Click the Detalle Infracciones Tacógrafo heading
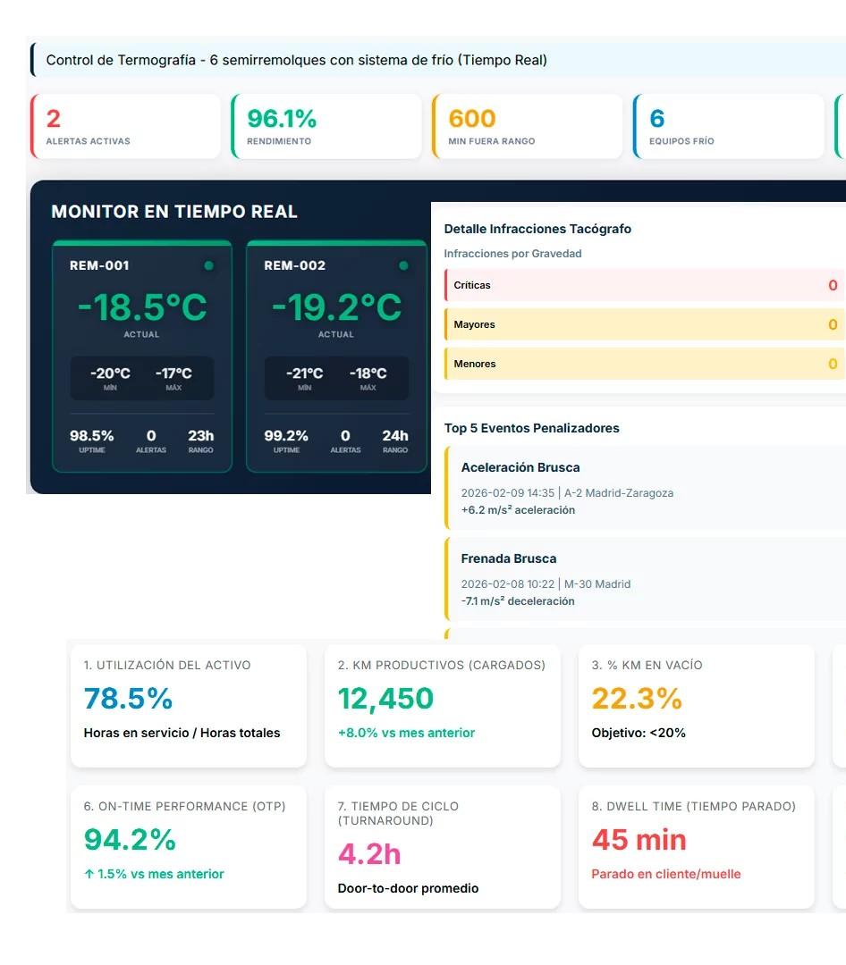Screen dimensions: 846x965 coord(537,229)
